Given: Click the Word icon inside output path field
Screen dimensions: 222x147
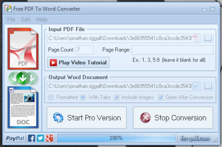Looking at the screenshot, I should pos(196,86).
